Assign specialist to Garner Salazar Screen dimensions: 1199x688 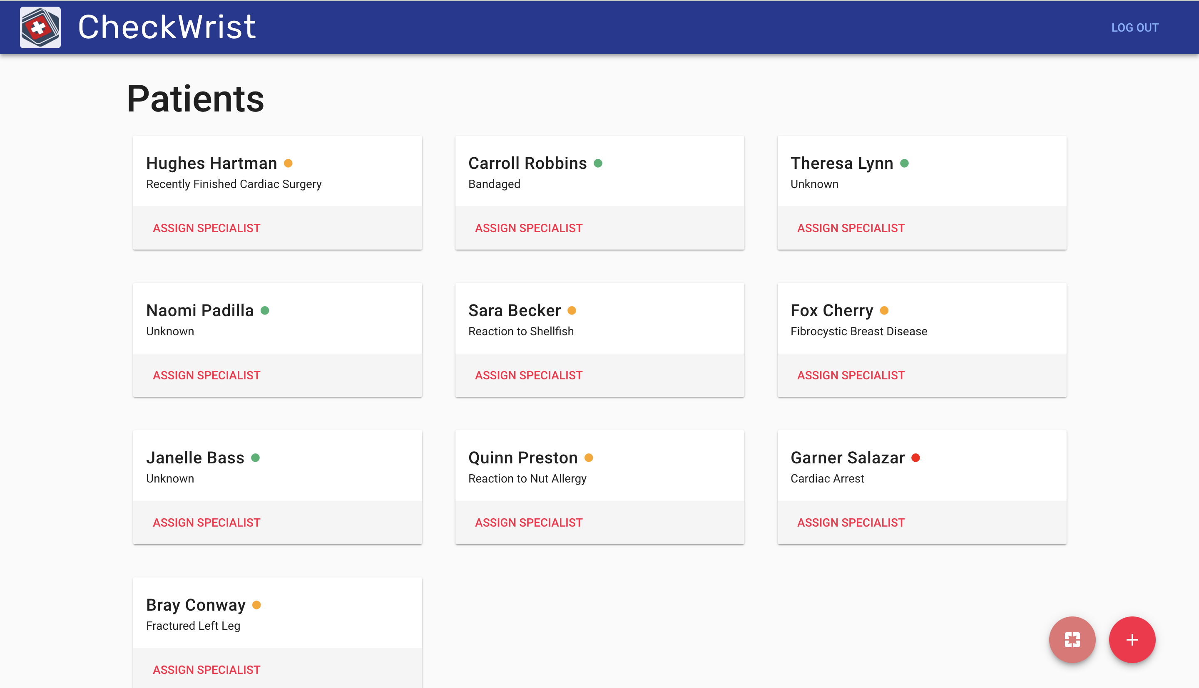tap(851, 522)
